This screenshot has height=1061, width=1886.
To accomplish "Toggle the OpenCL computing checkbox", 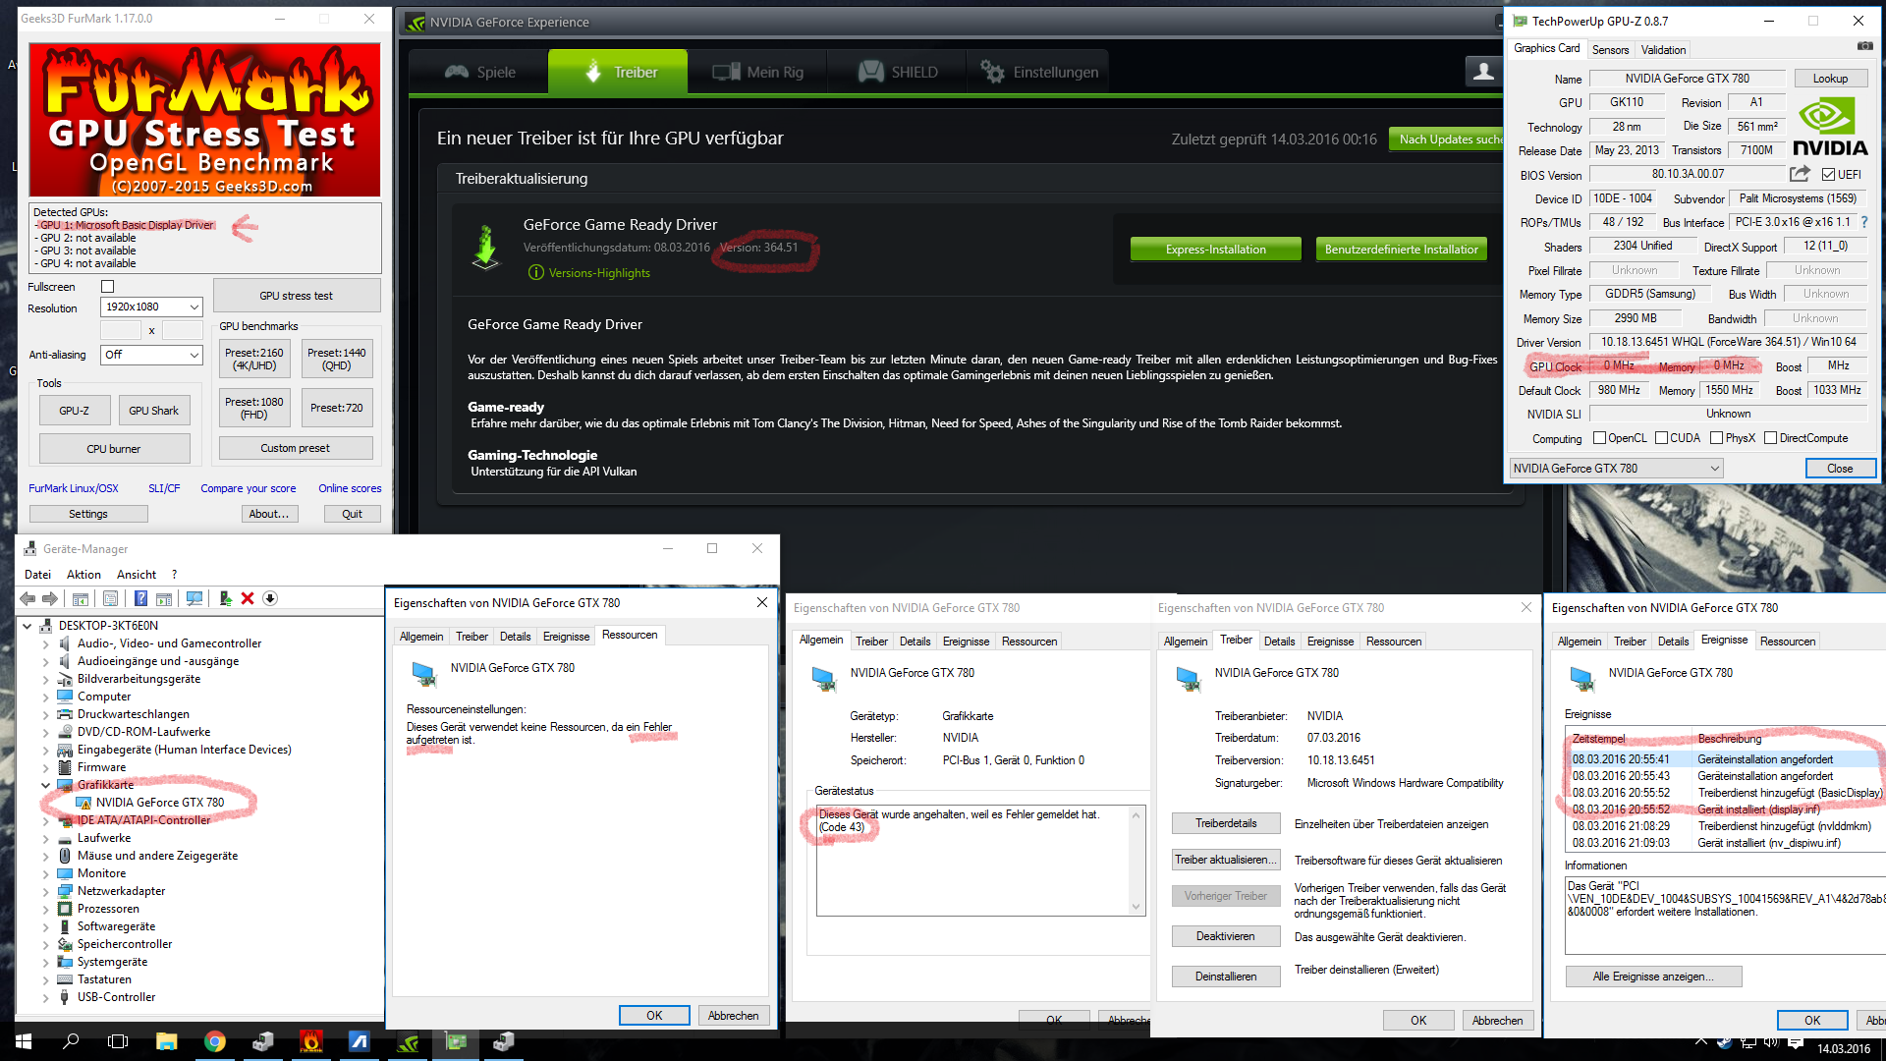I will [1599, 438].
